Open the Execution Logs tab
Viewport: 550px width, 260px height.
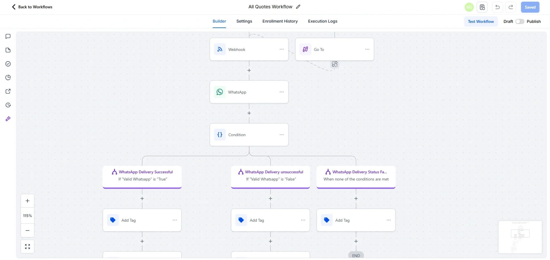(x=322, y=21)
